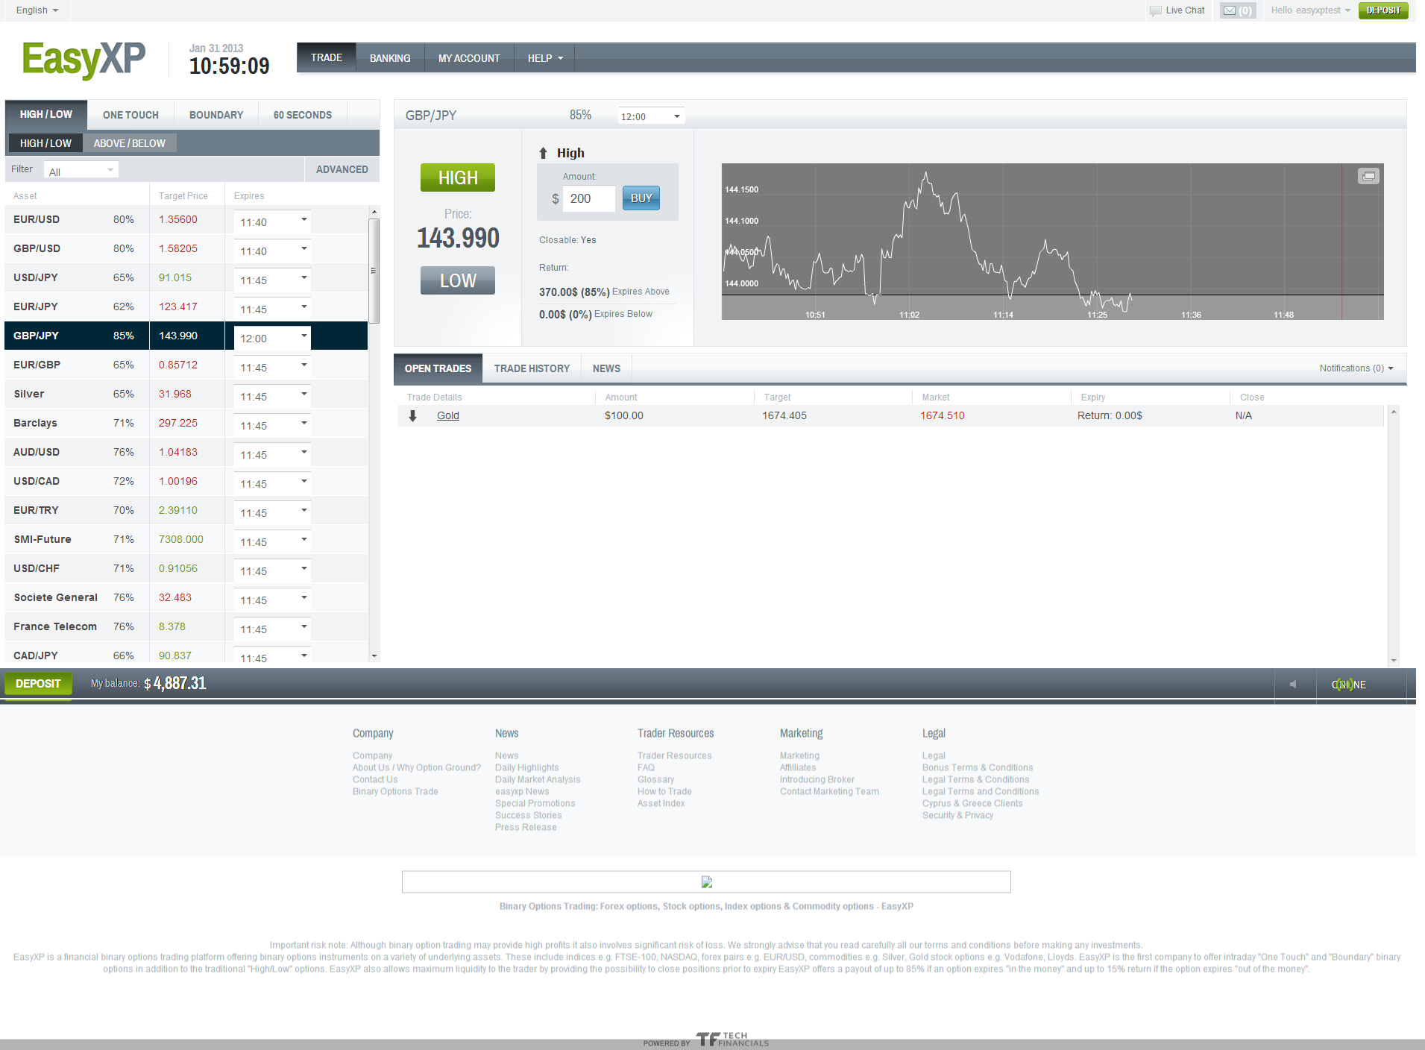Click the High up-arrow icon

point(544,153)
